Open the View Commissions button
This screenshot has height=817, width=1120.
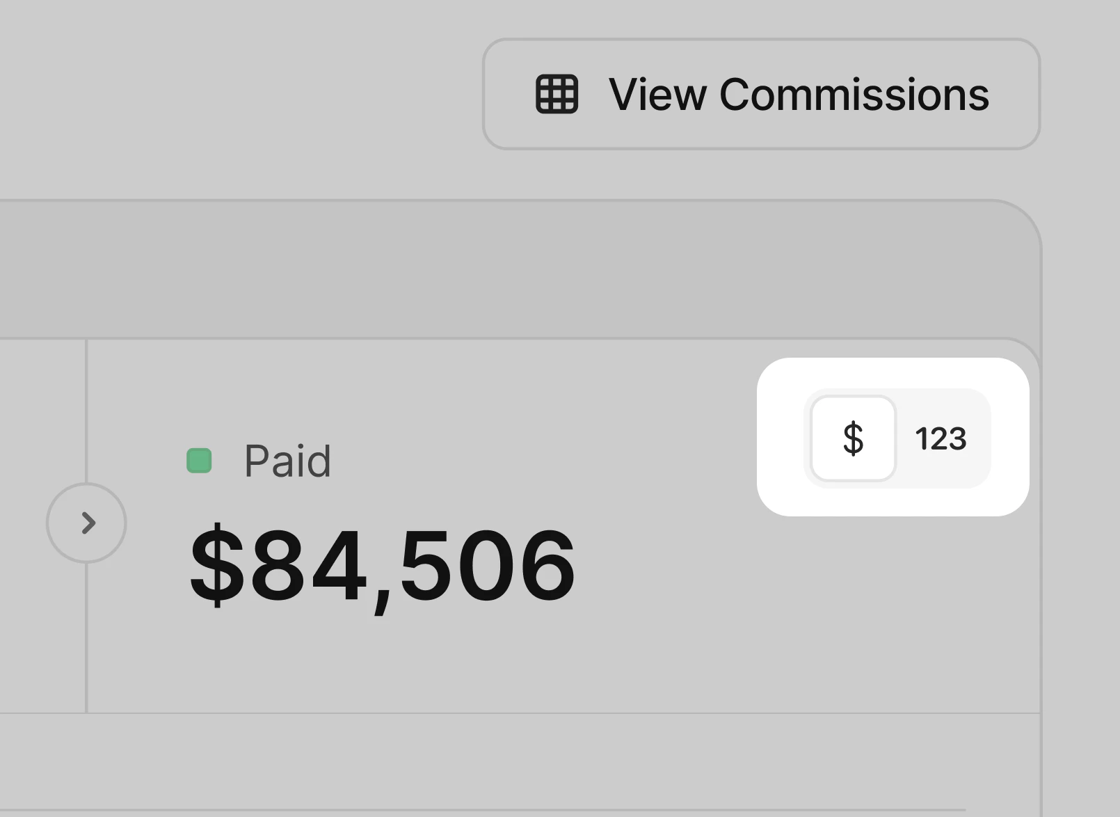(761, 94)
